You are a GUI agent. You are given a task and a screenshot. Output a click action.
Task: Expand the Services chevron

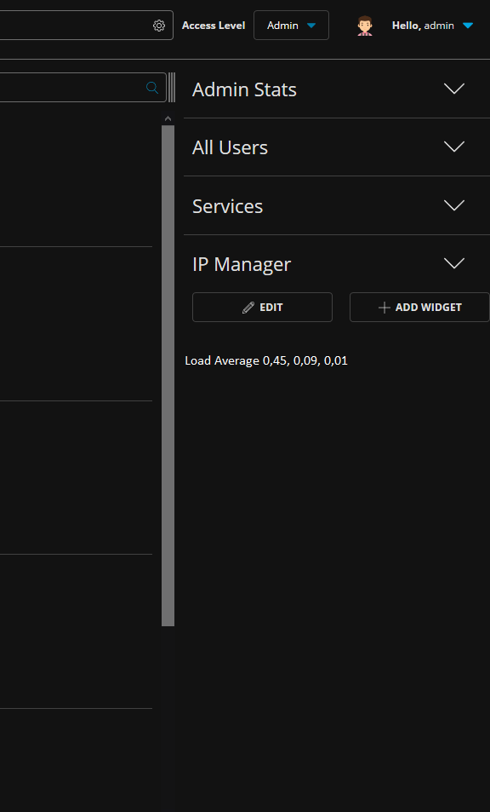pyautogui.click(x=454, y=205)
